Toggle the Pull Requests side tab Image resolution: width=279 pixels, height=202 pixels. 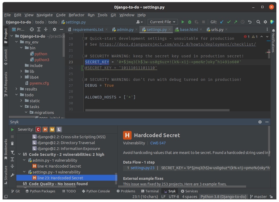6,84
